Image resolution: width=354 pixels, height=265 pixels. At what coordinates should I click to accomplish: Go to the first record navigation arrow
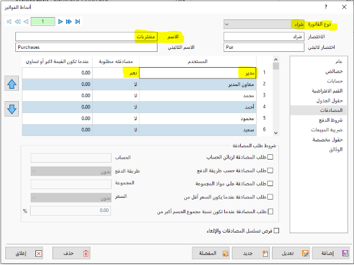coord(9,22)
